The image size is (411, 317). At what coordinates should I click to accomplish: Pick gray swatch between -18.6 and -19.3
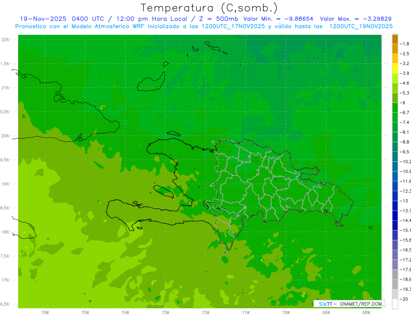(395, 284)
